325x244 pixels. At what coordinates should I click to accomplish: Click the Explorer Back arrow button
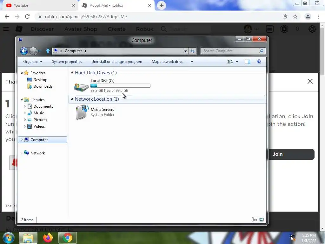click(x=24, y=51)
